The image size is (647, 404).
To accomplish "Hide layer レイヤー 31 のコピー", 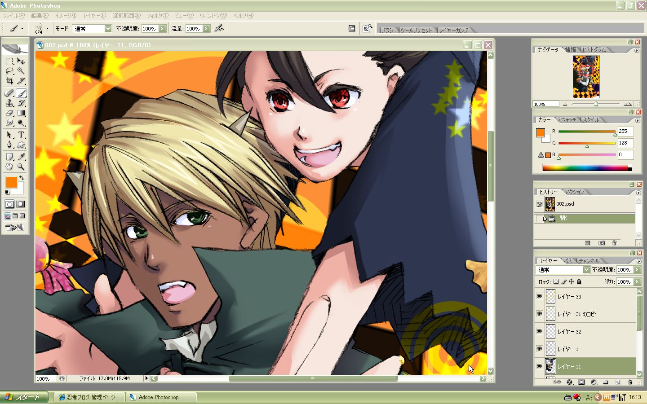I will coord(539,314).
